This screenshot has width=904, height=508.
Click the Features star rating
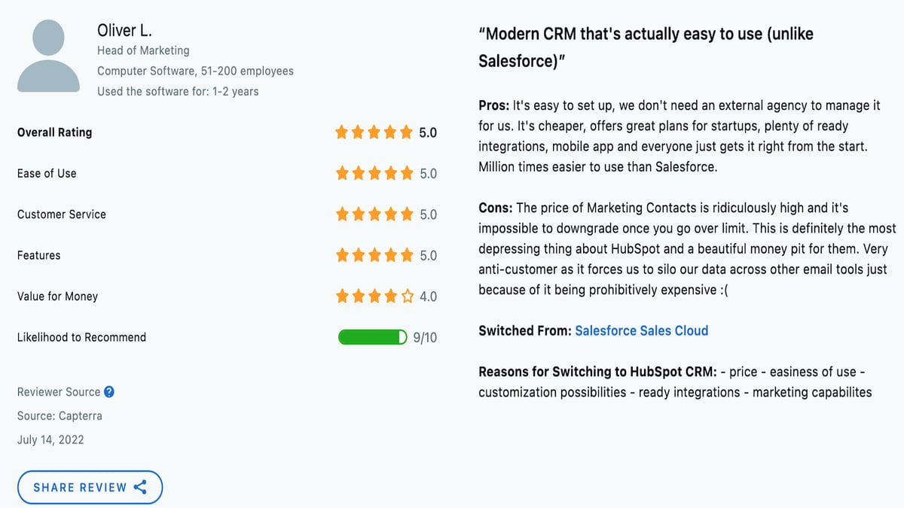coord(374,255)
